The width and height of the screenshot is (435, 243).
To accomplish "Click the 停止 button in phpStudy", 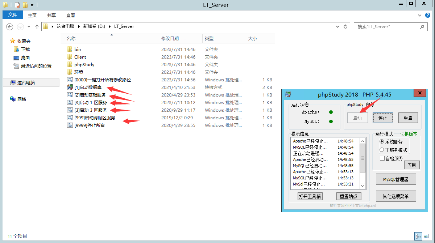I will point(382,118).
